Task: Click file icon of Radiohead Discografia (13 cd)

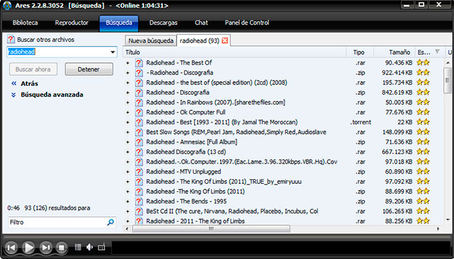Action: [139, 151]
